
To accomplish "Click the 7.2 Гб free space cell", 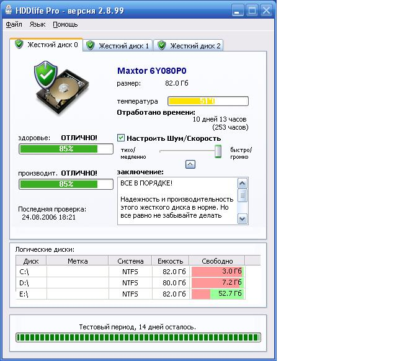I will [217, 283].
